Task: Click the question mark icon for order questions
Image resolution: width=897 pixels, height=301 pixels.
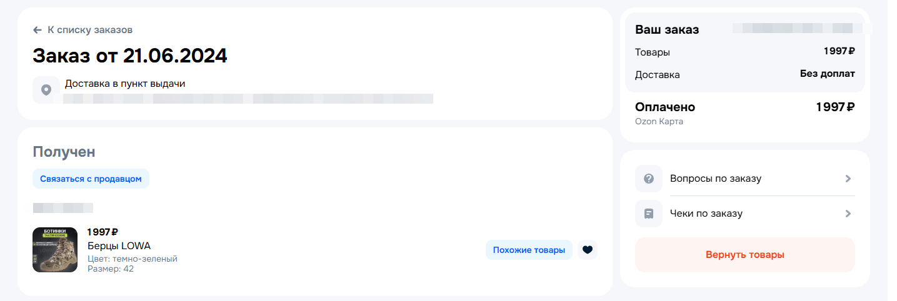Action: 649,179
